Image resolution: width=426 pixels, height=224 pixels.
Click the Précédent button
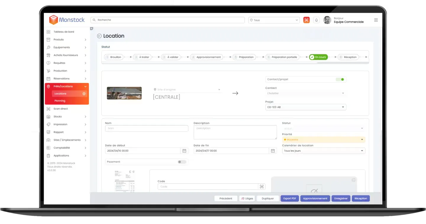[226, 199]
